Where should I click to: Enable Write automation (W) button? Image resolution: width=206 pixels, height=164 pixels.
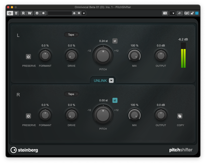pos(30,13)
